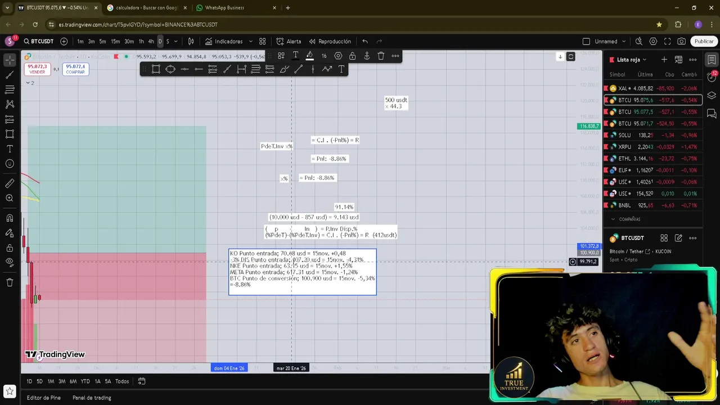
Task: Open drawing settings in floating toolbar
Action: coord(338,56)
